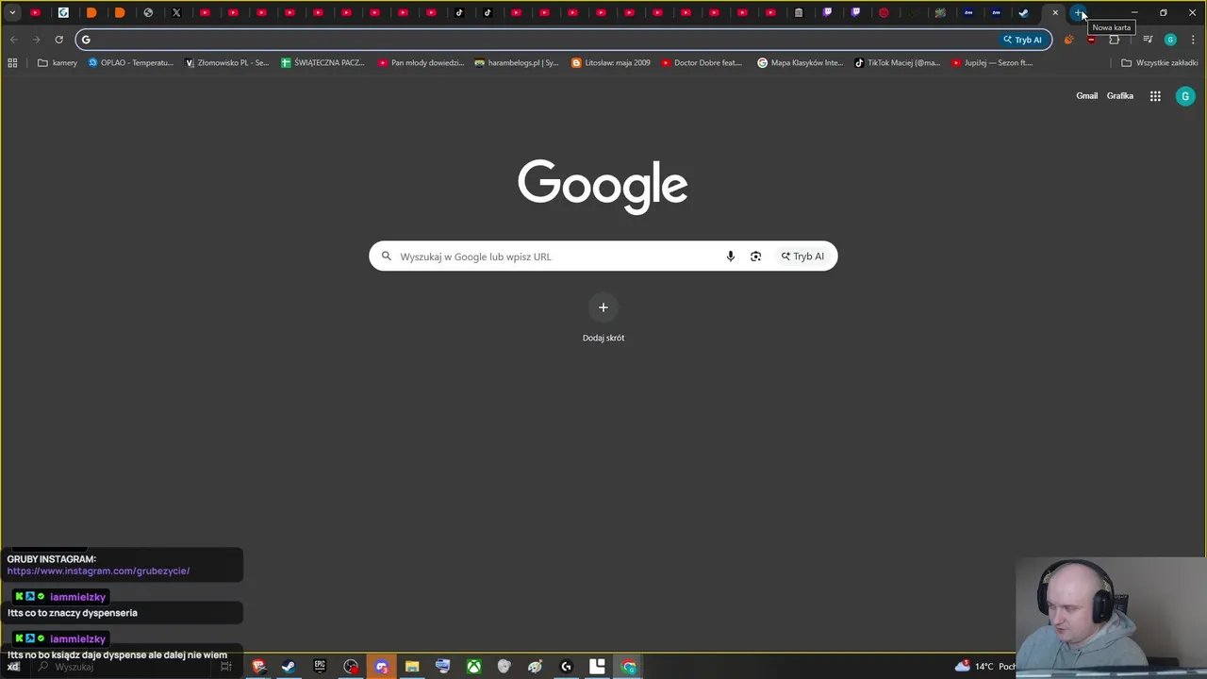Viewport: 1207px width, 679px height.
Task: Expand the Wszystkie zakładki folder
Action: pos(1159,63)
